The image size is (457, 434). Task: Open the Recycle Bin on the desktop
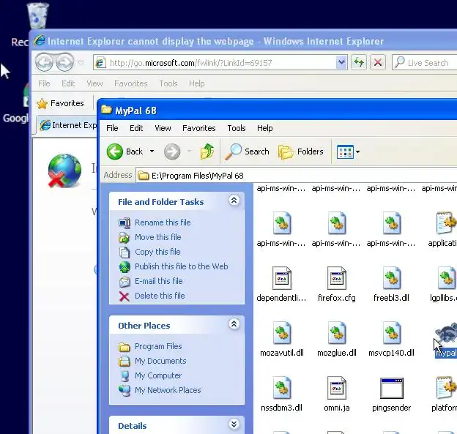(x=37, y=15)
